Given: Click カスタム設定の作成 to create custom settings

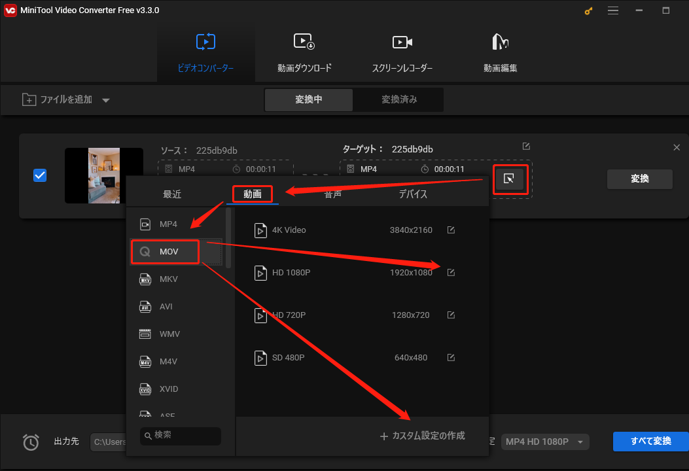Looking at the screenshot, I should (423, 435).
